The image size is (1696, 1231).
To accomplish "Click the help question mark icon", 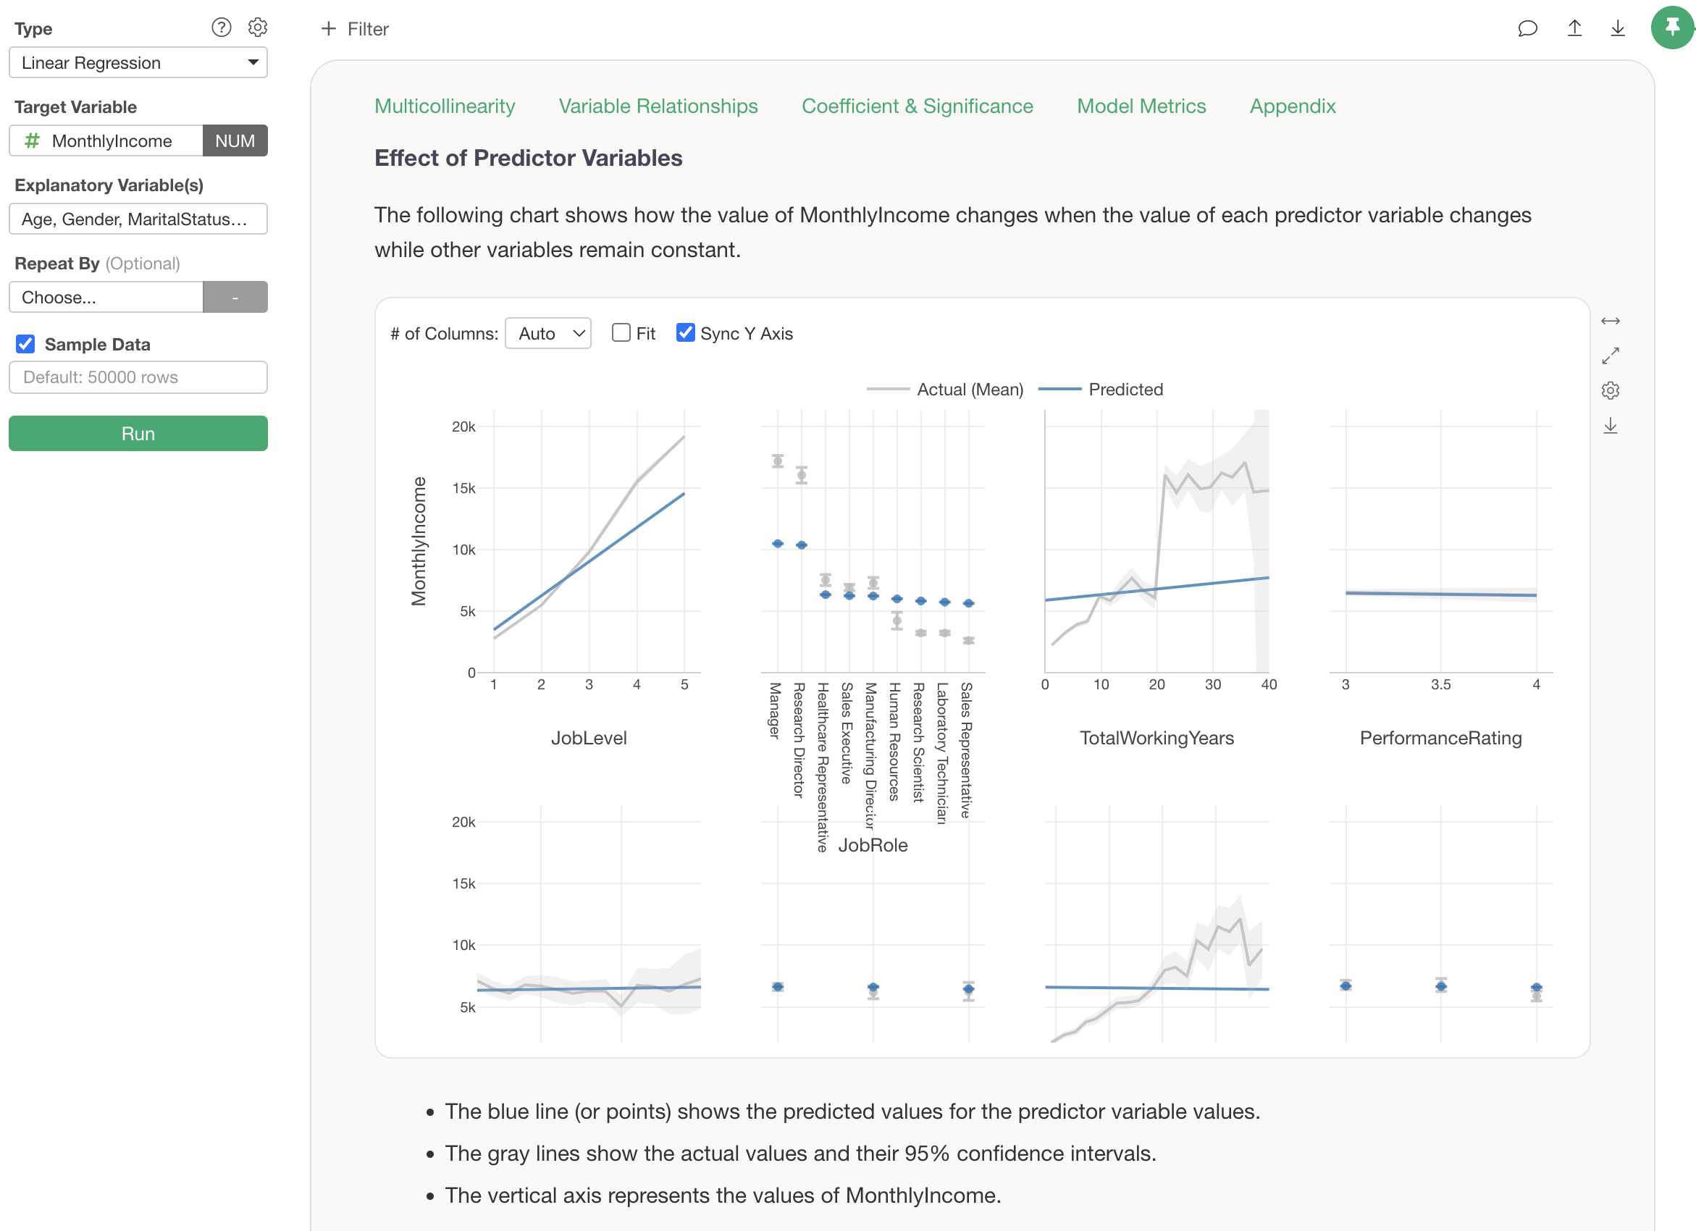I will (x=222, y=28).
